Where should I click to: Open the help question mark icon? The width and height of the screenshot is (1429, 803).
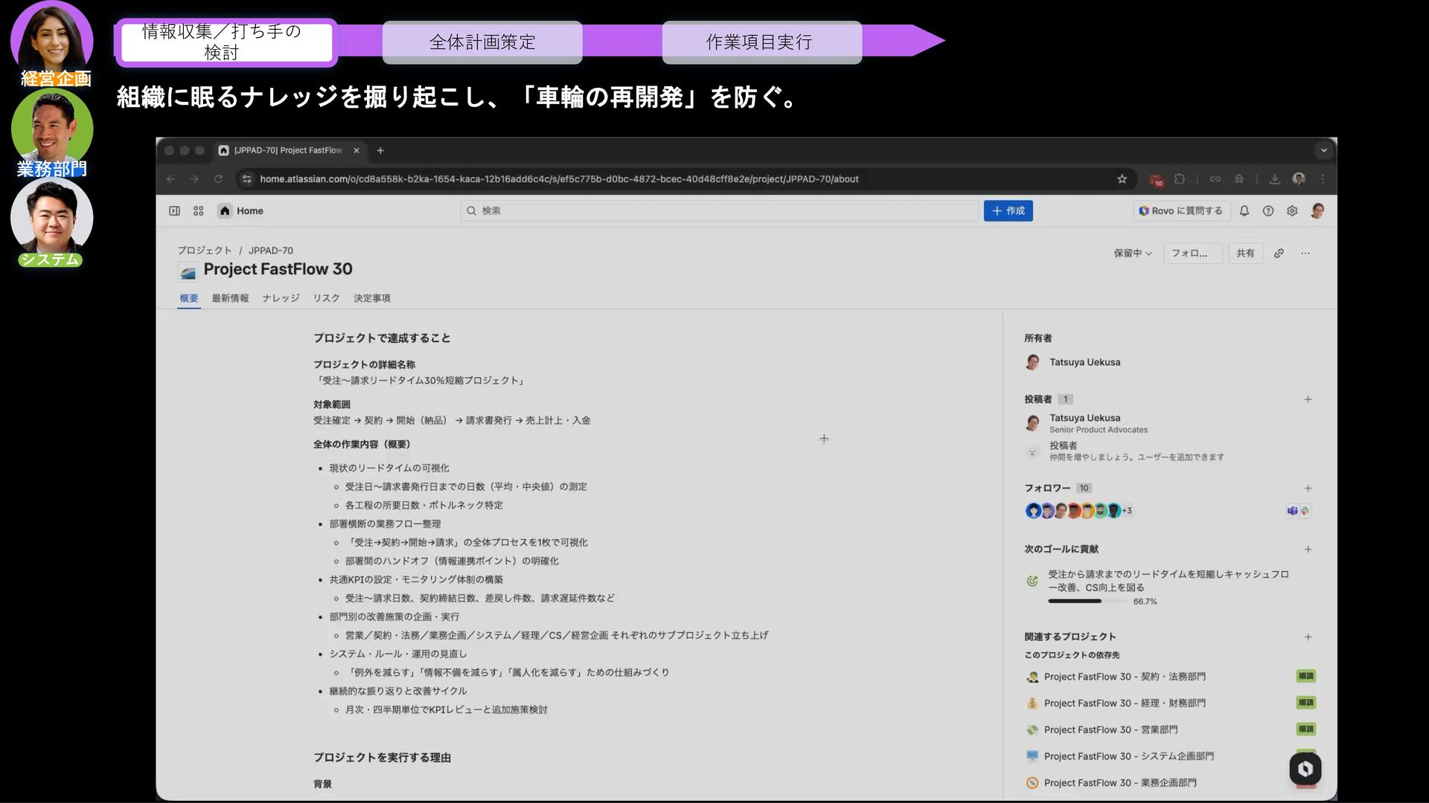(x=1268, y=211)
